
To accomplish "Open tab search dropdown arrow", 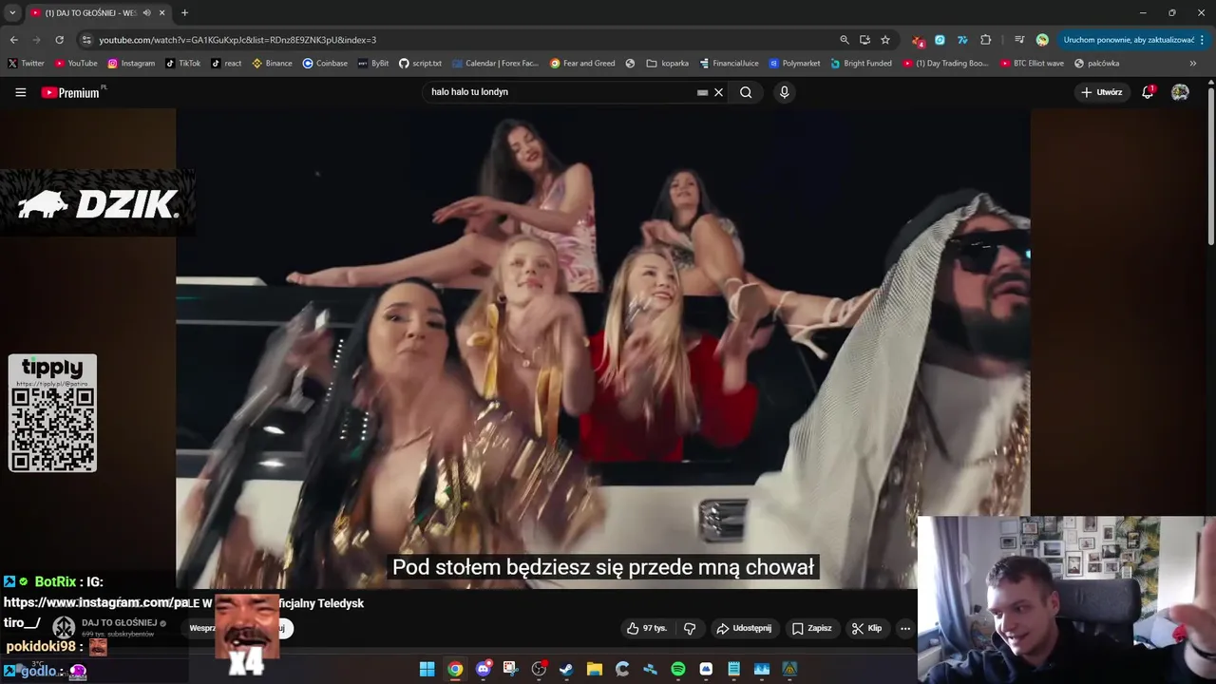I will (11, 12).
